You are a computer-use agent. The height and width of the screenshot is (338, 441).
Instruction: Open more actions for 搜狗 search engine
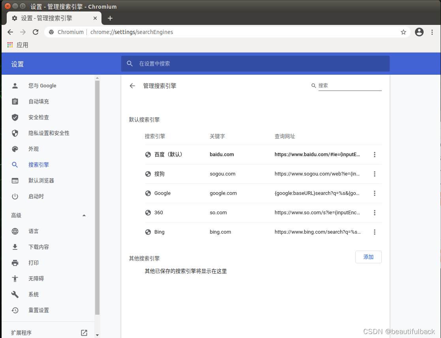click(x=374, y=174)
